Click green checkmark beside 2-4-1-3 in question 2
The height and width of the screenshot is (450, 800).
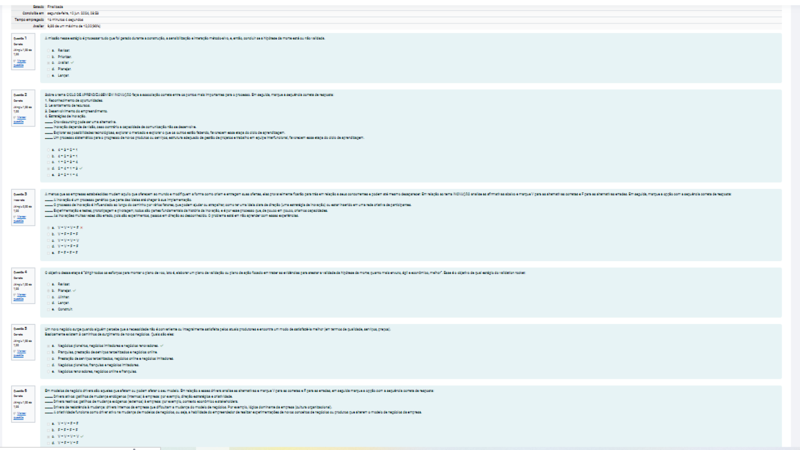point(81,168)
